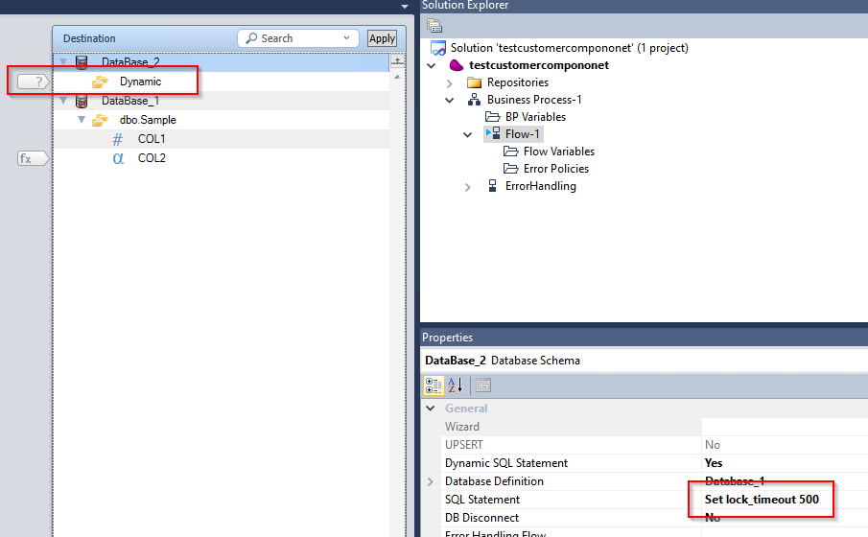The width and height of the screenshot is (868, 537).
Task: Select the Categorized view icon in Properties
Action: coord(434,385)
